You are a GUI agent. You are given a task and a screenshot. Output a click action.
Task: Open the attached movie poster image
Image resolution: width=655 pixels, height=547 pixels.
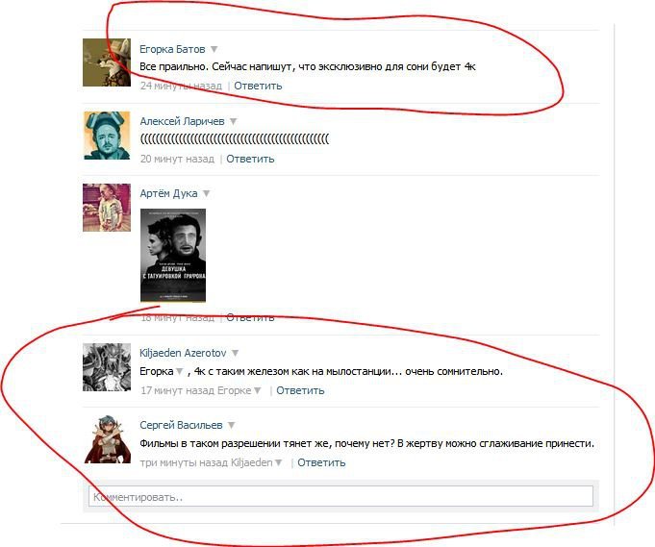point(173,255)
